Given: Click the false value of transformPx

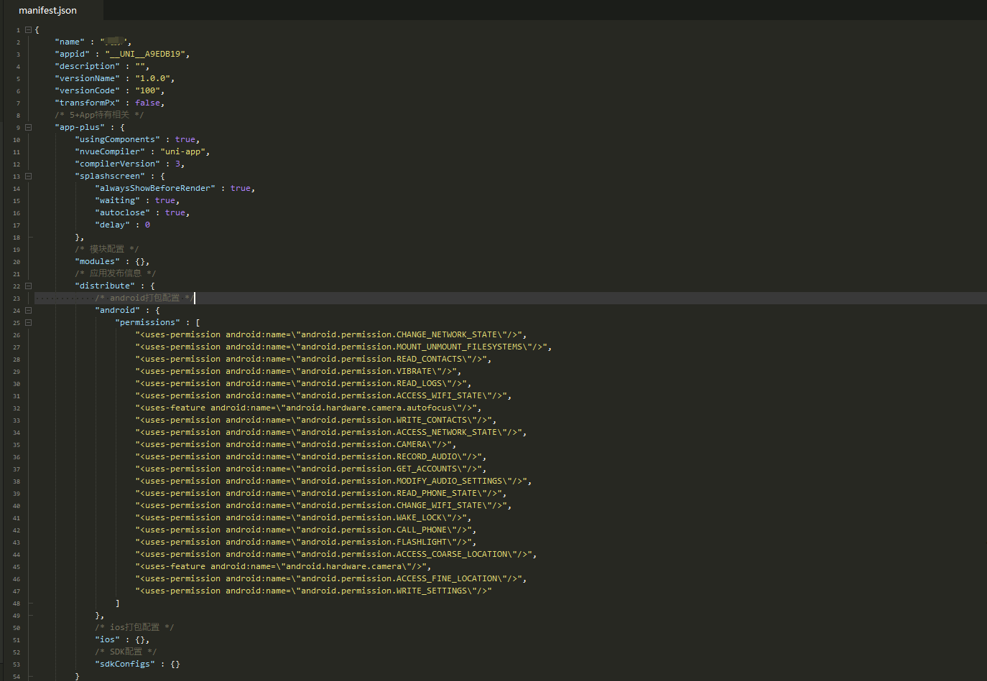Looking at the screenshot, I should (147, 103).
